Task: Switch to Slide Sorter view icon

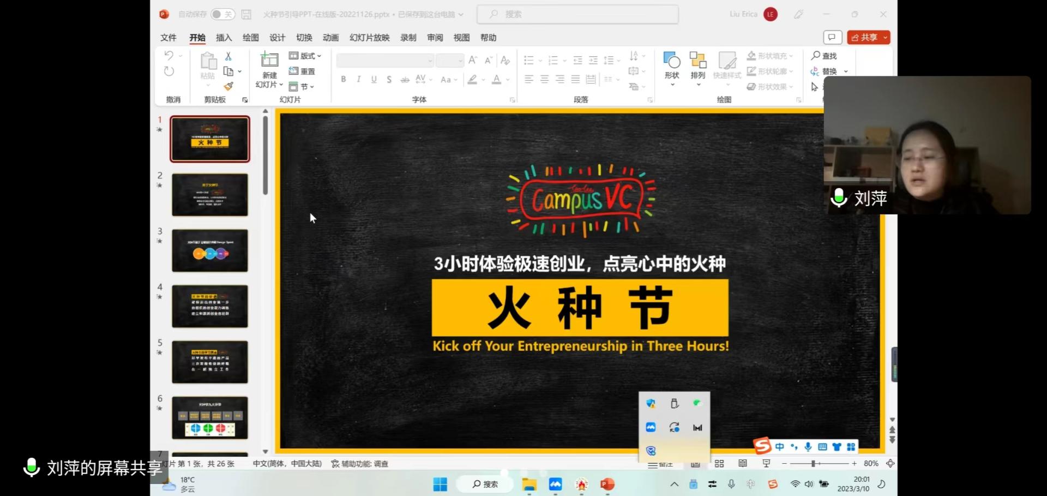Action: coord(719,463)
